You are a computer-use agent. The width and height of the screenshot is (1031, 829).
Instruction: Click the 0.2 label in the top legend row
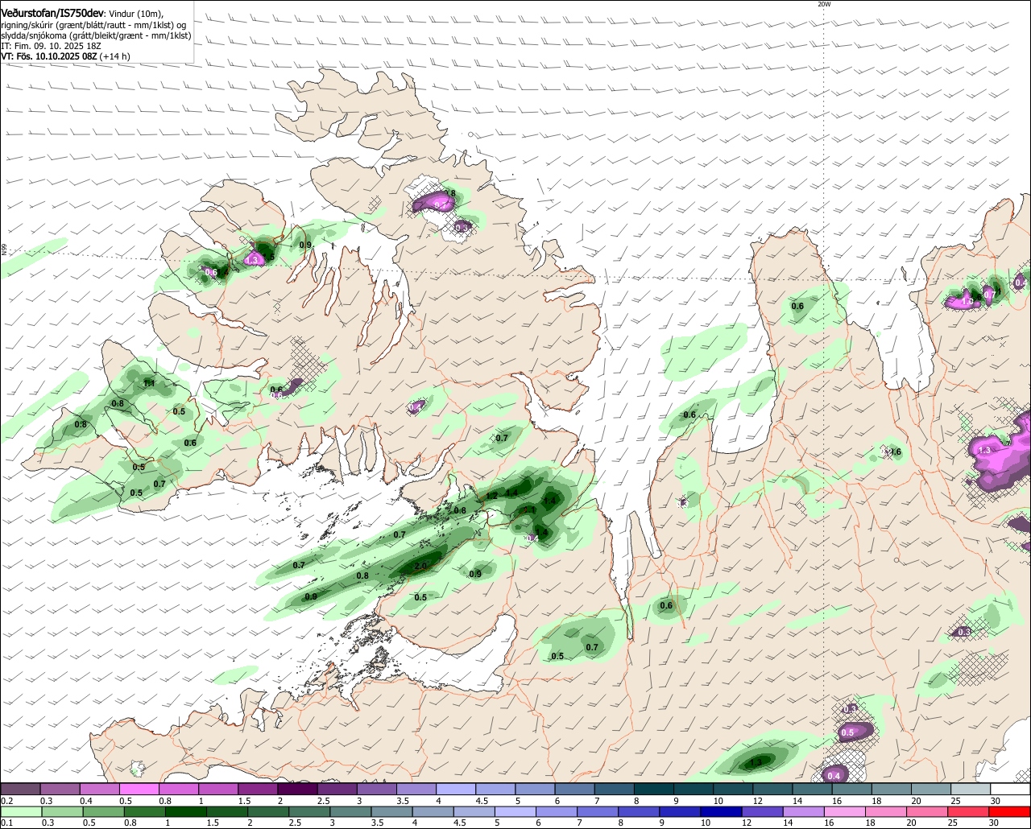point(7,801)
